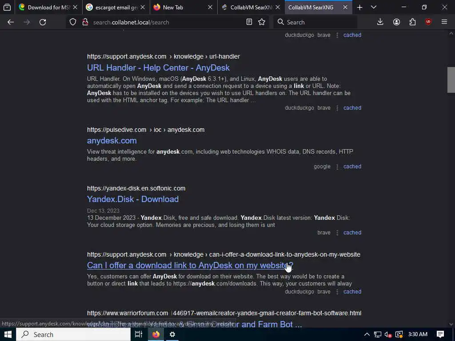Open cached copy of URL Handler result
This screenshot has height=341, width=455.
click(352, 108)
